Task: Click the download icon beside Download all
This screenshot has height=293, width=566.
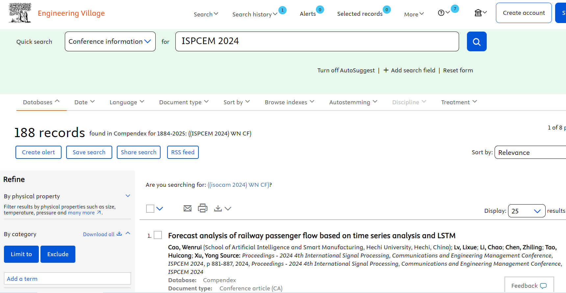Action: pyautogui.click(x=119, y=233)
